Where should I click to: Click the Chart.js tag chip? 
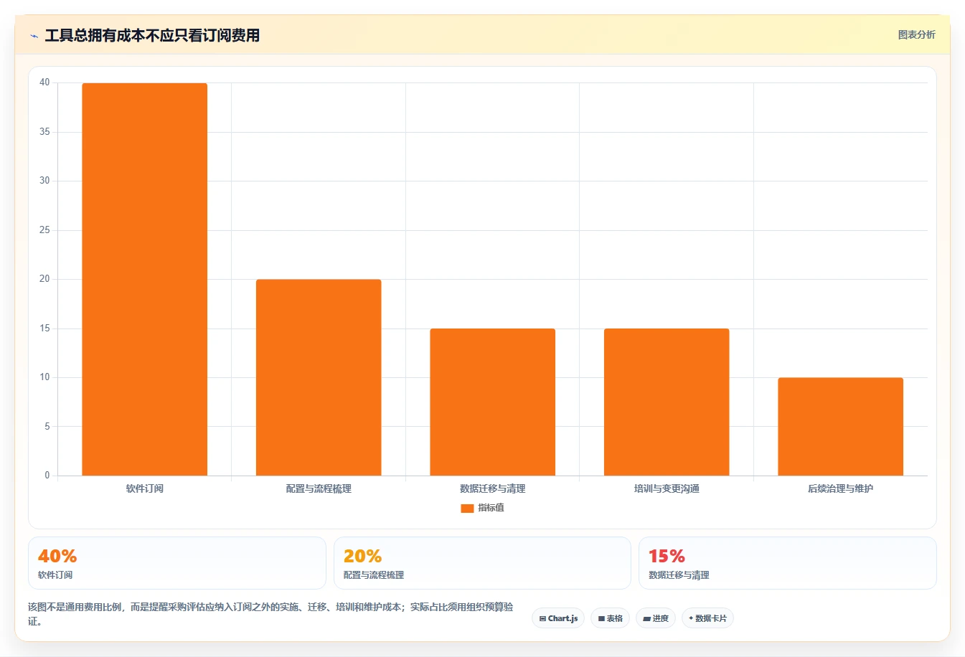pyautogui.click(x=558, y=618)
